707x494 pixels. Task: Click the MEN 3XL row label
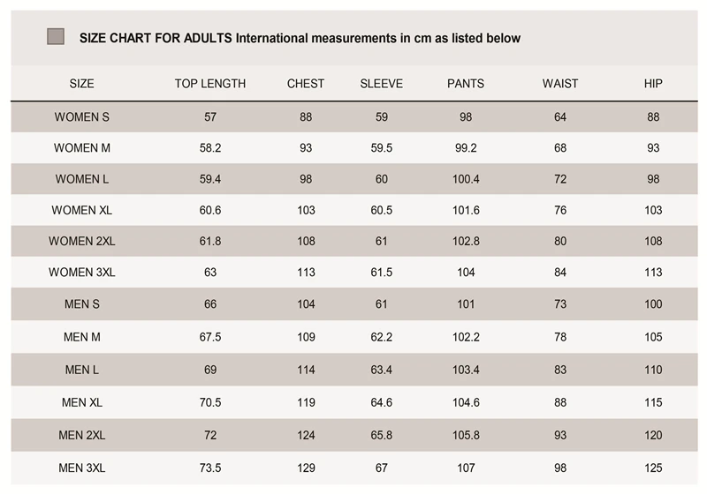coord(81,468)
